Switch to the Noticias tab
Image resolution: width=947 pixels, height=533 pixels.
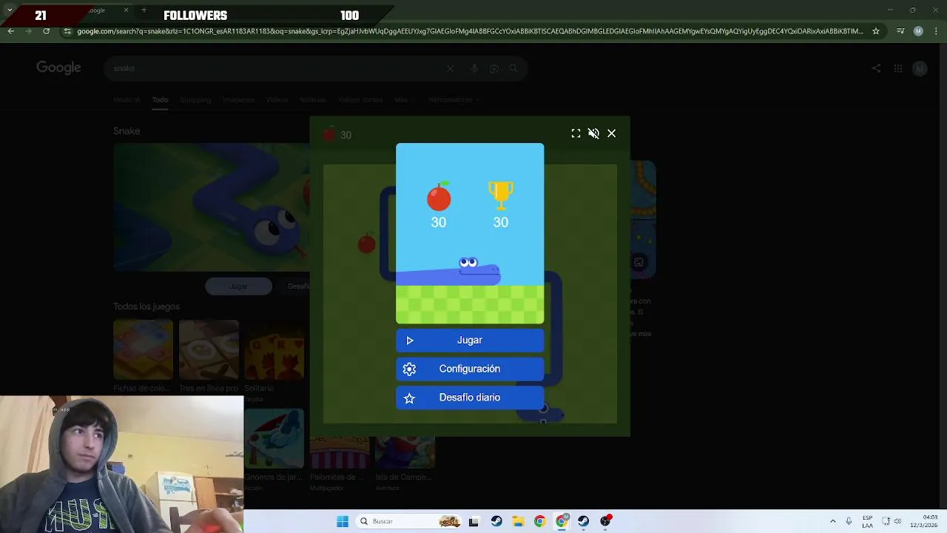[312, 100]
